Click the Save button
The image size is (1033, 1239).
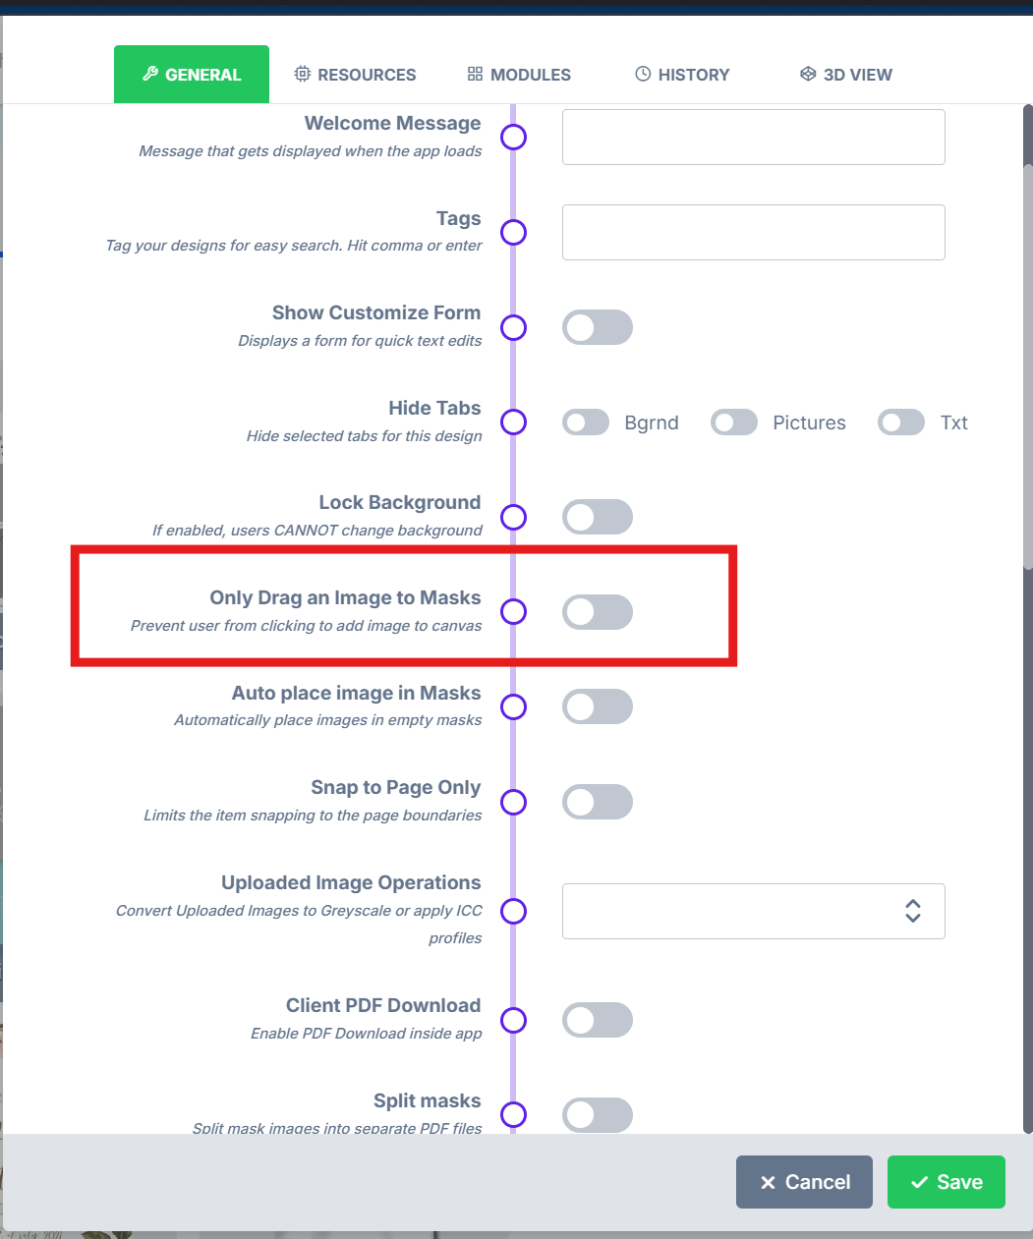[947, 1182]
